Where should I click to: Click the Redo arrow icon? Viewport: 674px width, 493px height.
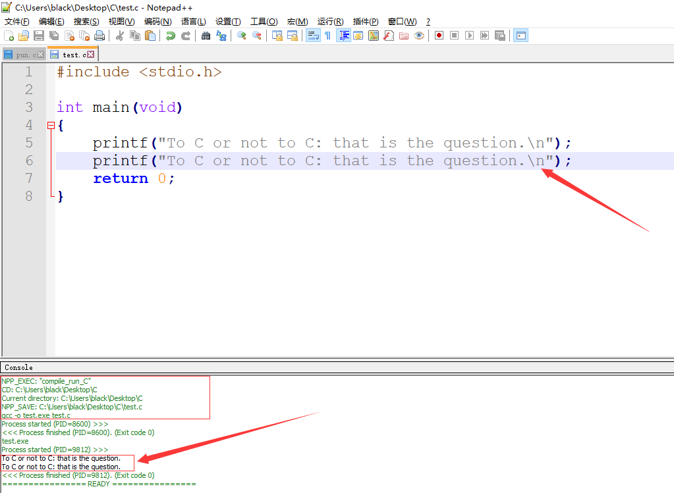(x=186, y=36)
